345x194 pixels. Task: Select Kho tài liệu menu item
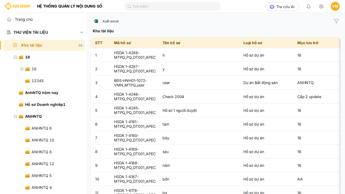coord(44,45)
